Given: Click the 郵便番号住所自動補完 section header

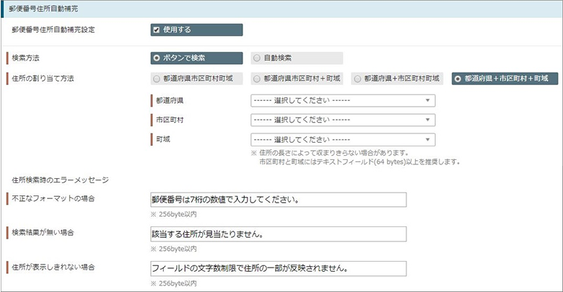Looking at the screenshot, I should coord(281,9).
